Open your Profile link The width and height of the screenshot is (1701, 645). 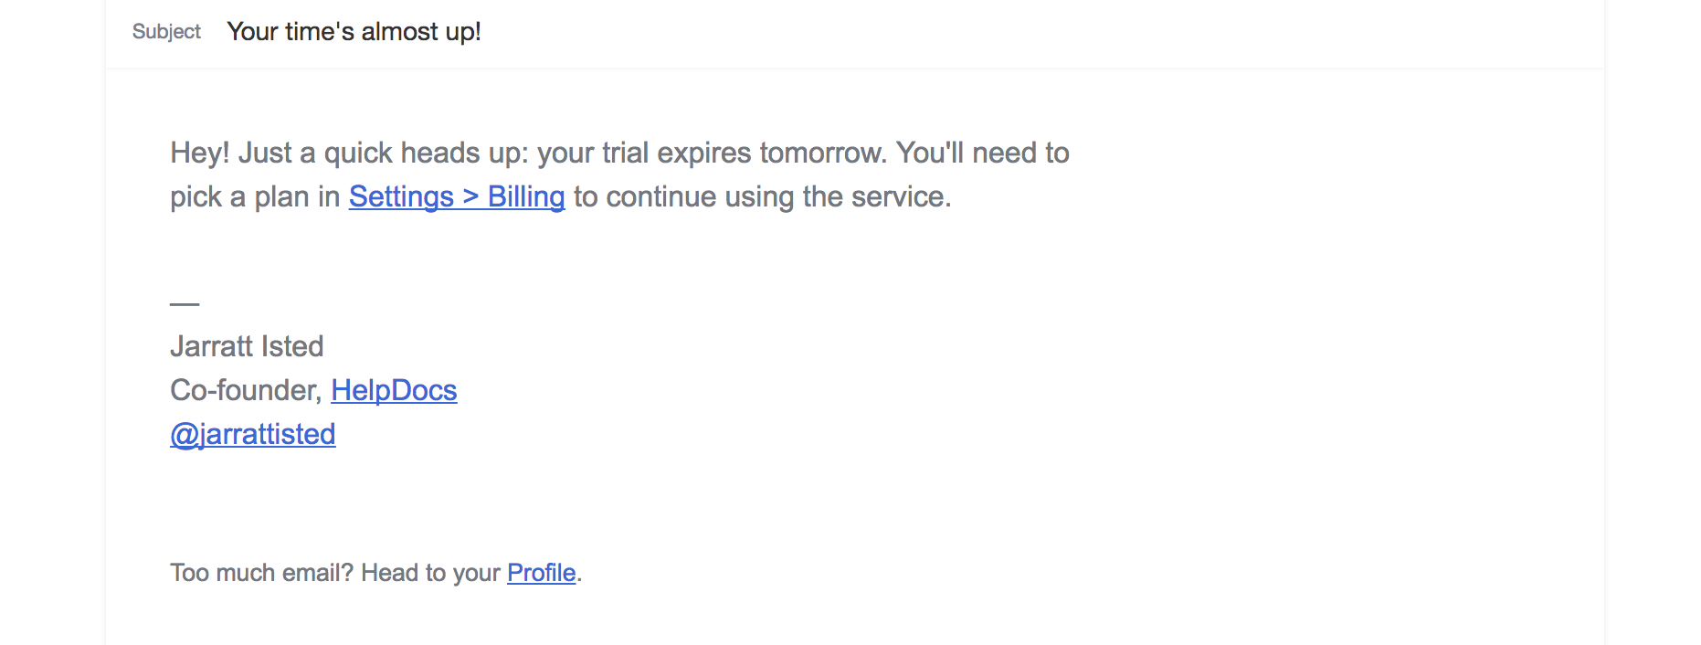540,573
